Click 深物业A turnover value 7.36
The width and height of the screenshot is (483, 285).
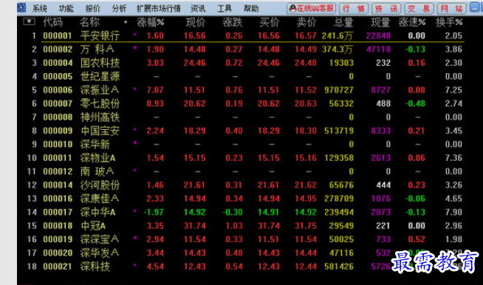pos(453,158)
